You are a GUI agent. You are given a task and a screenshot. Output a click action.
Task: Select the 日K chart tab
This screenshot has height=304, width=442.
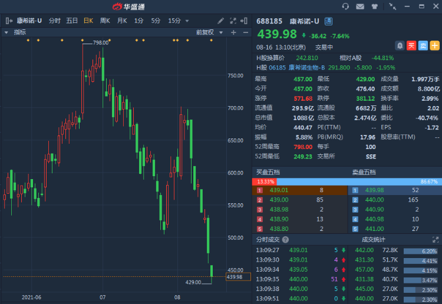point(88,21)
